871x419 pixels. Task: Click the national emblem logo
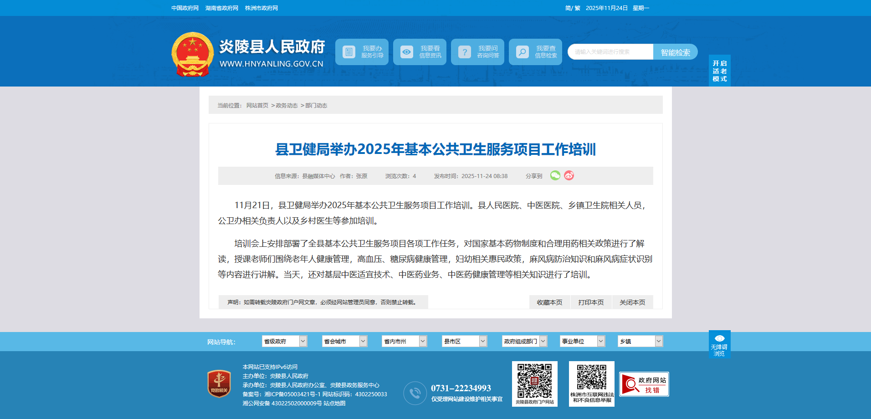click(x=192, y=54)
